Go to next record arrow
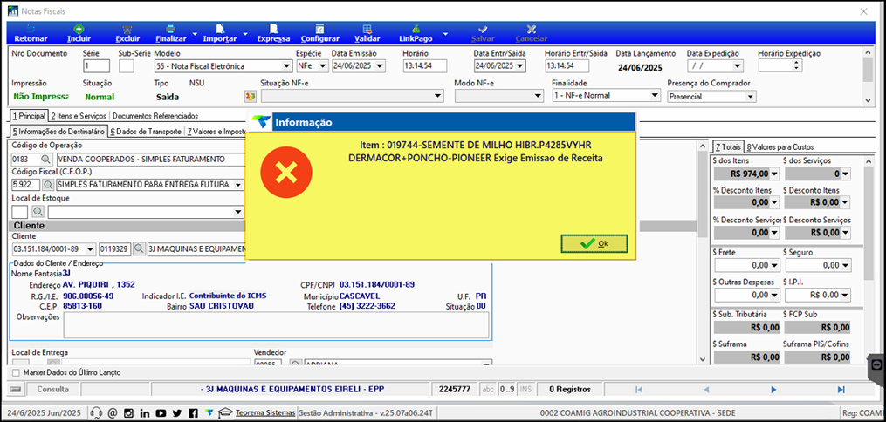 (x=773, y=389)
